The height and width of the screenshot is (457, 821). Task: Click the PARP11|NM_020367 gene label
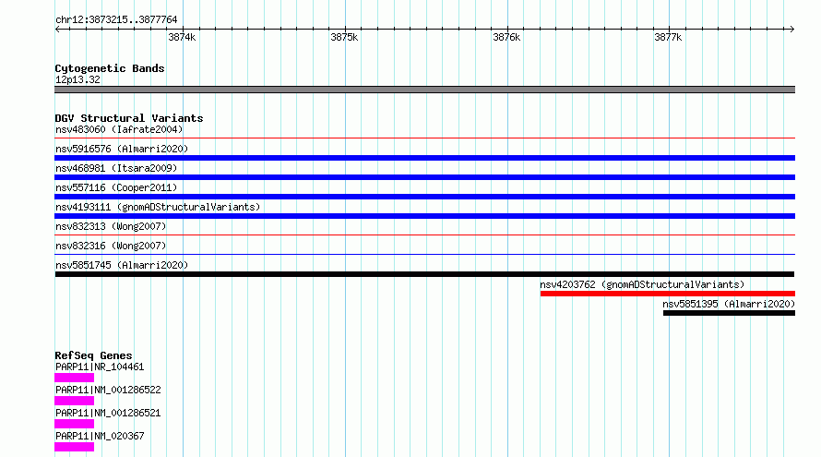(100, 436)
